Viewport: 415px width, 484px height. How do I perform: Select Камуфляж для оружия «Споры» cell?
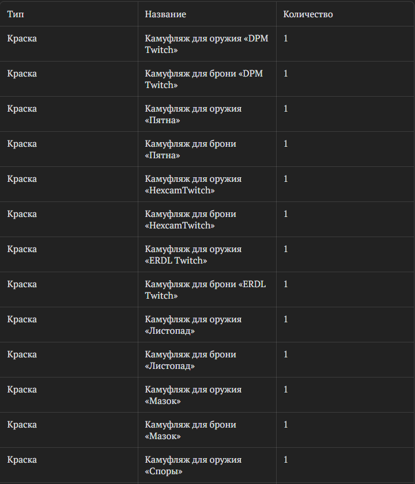(193, 465)
